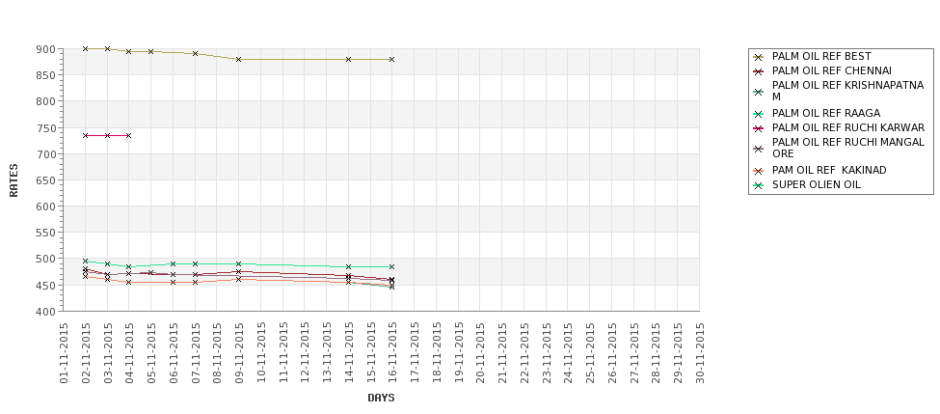Click the 20-11-2015 date label
Image resolution: width=940 pixels, height=414 pixels.
coord(479,353)
